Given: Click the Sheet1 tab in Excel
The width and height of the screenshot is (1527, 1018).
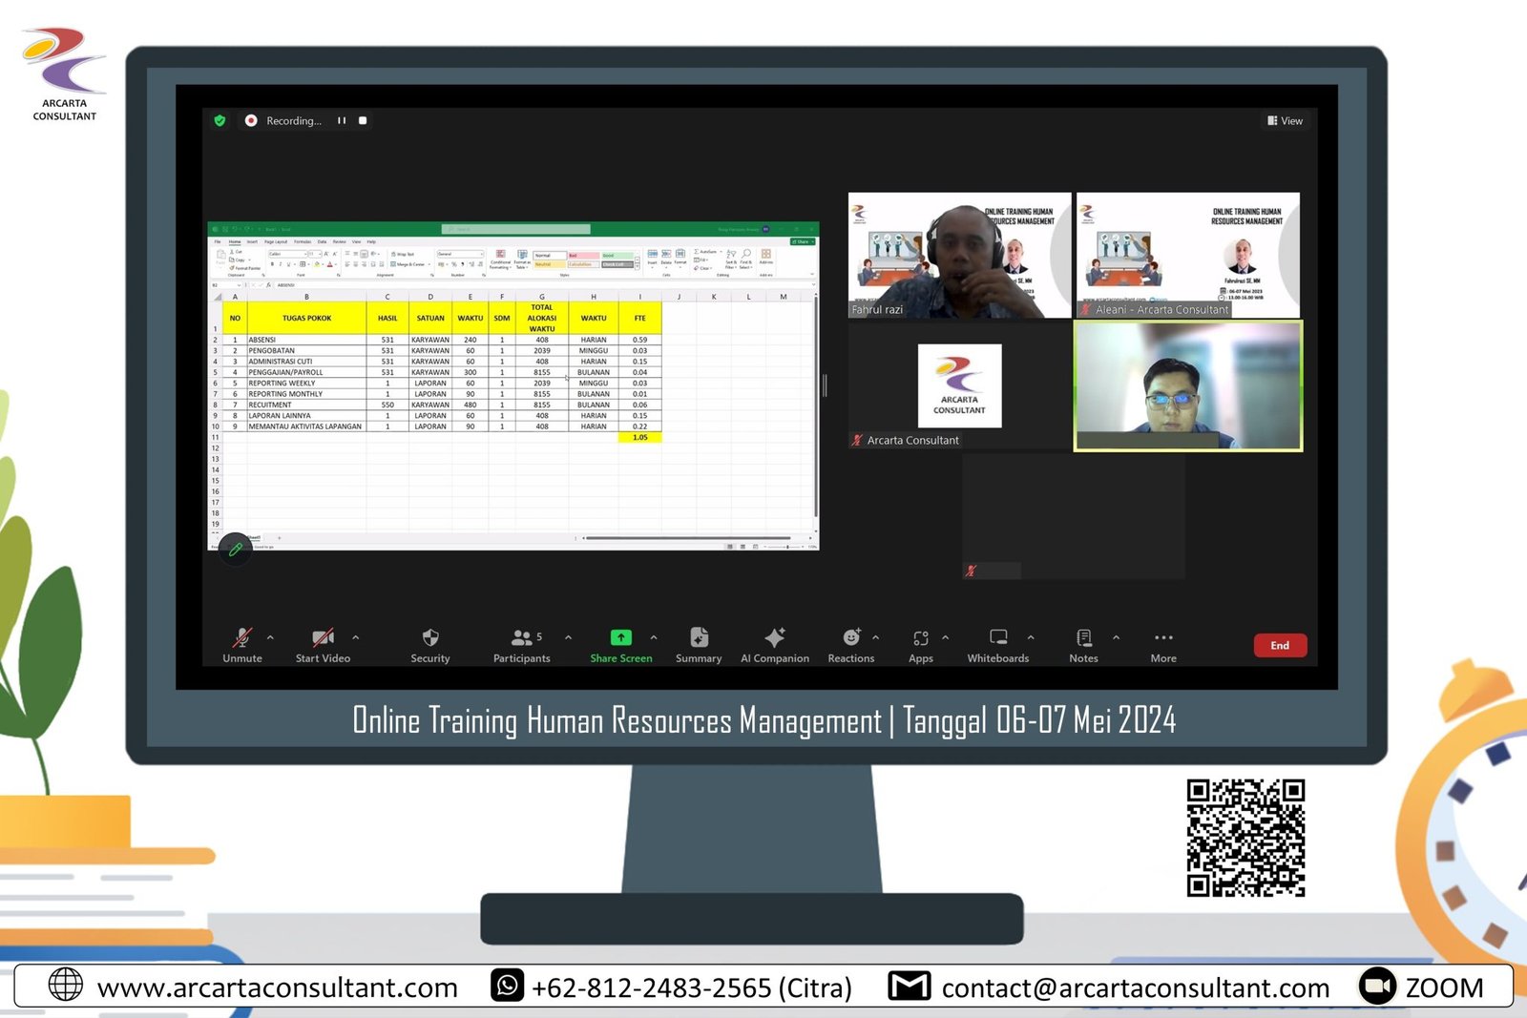Looking at the screenshot, I should tap(255, 538).
